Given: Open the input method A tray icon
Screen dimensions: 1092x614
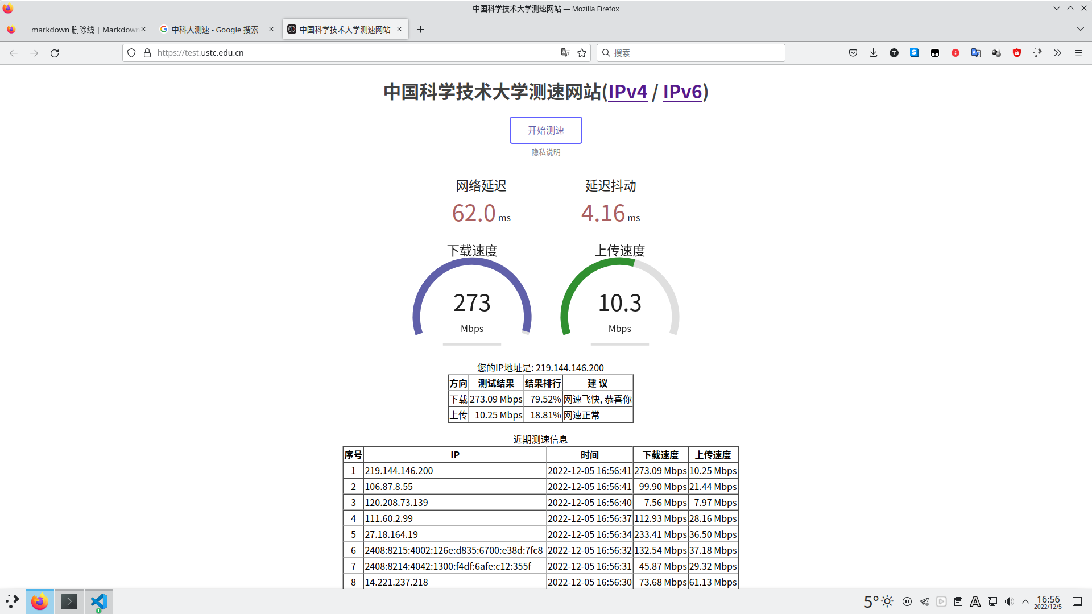Looking at the screenshot, I should 975,601.
